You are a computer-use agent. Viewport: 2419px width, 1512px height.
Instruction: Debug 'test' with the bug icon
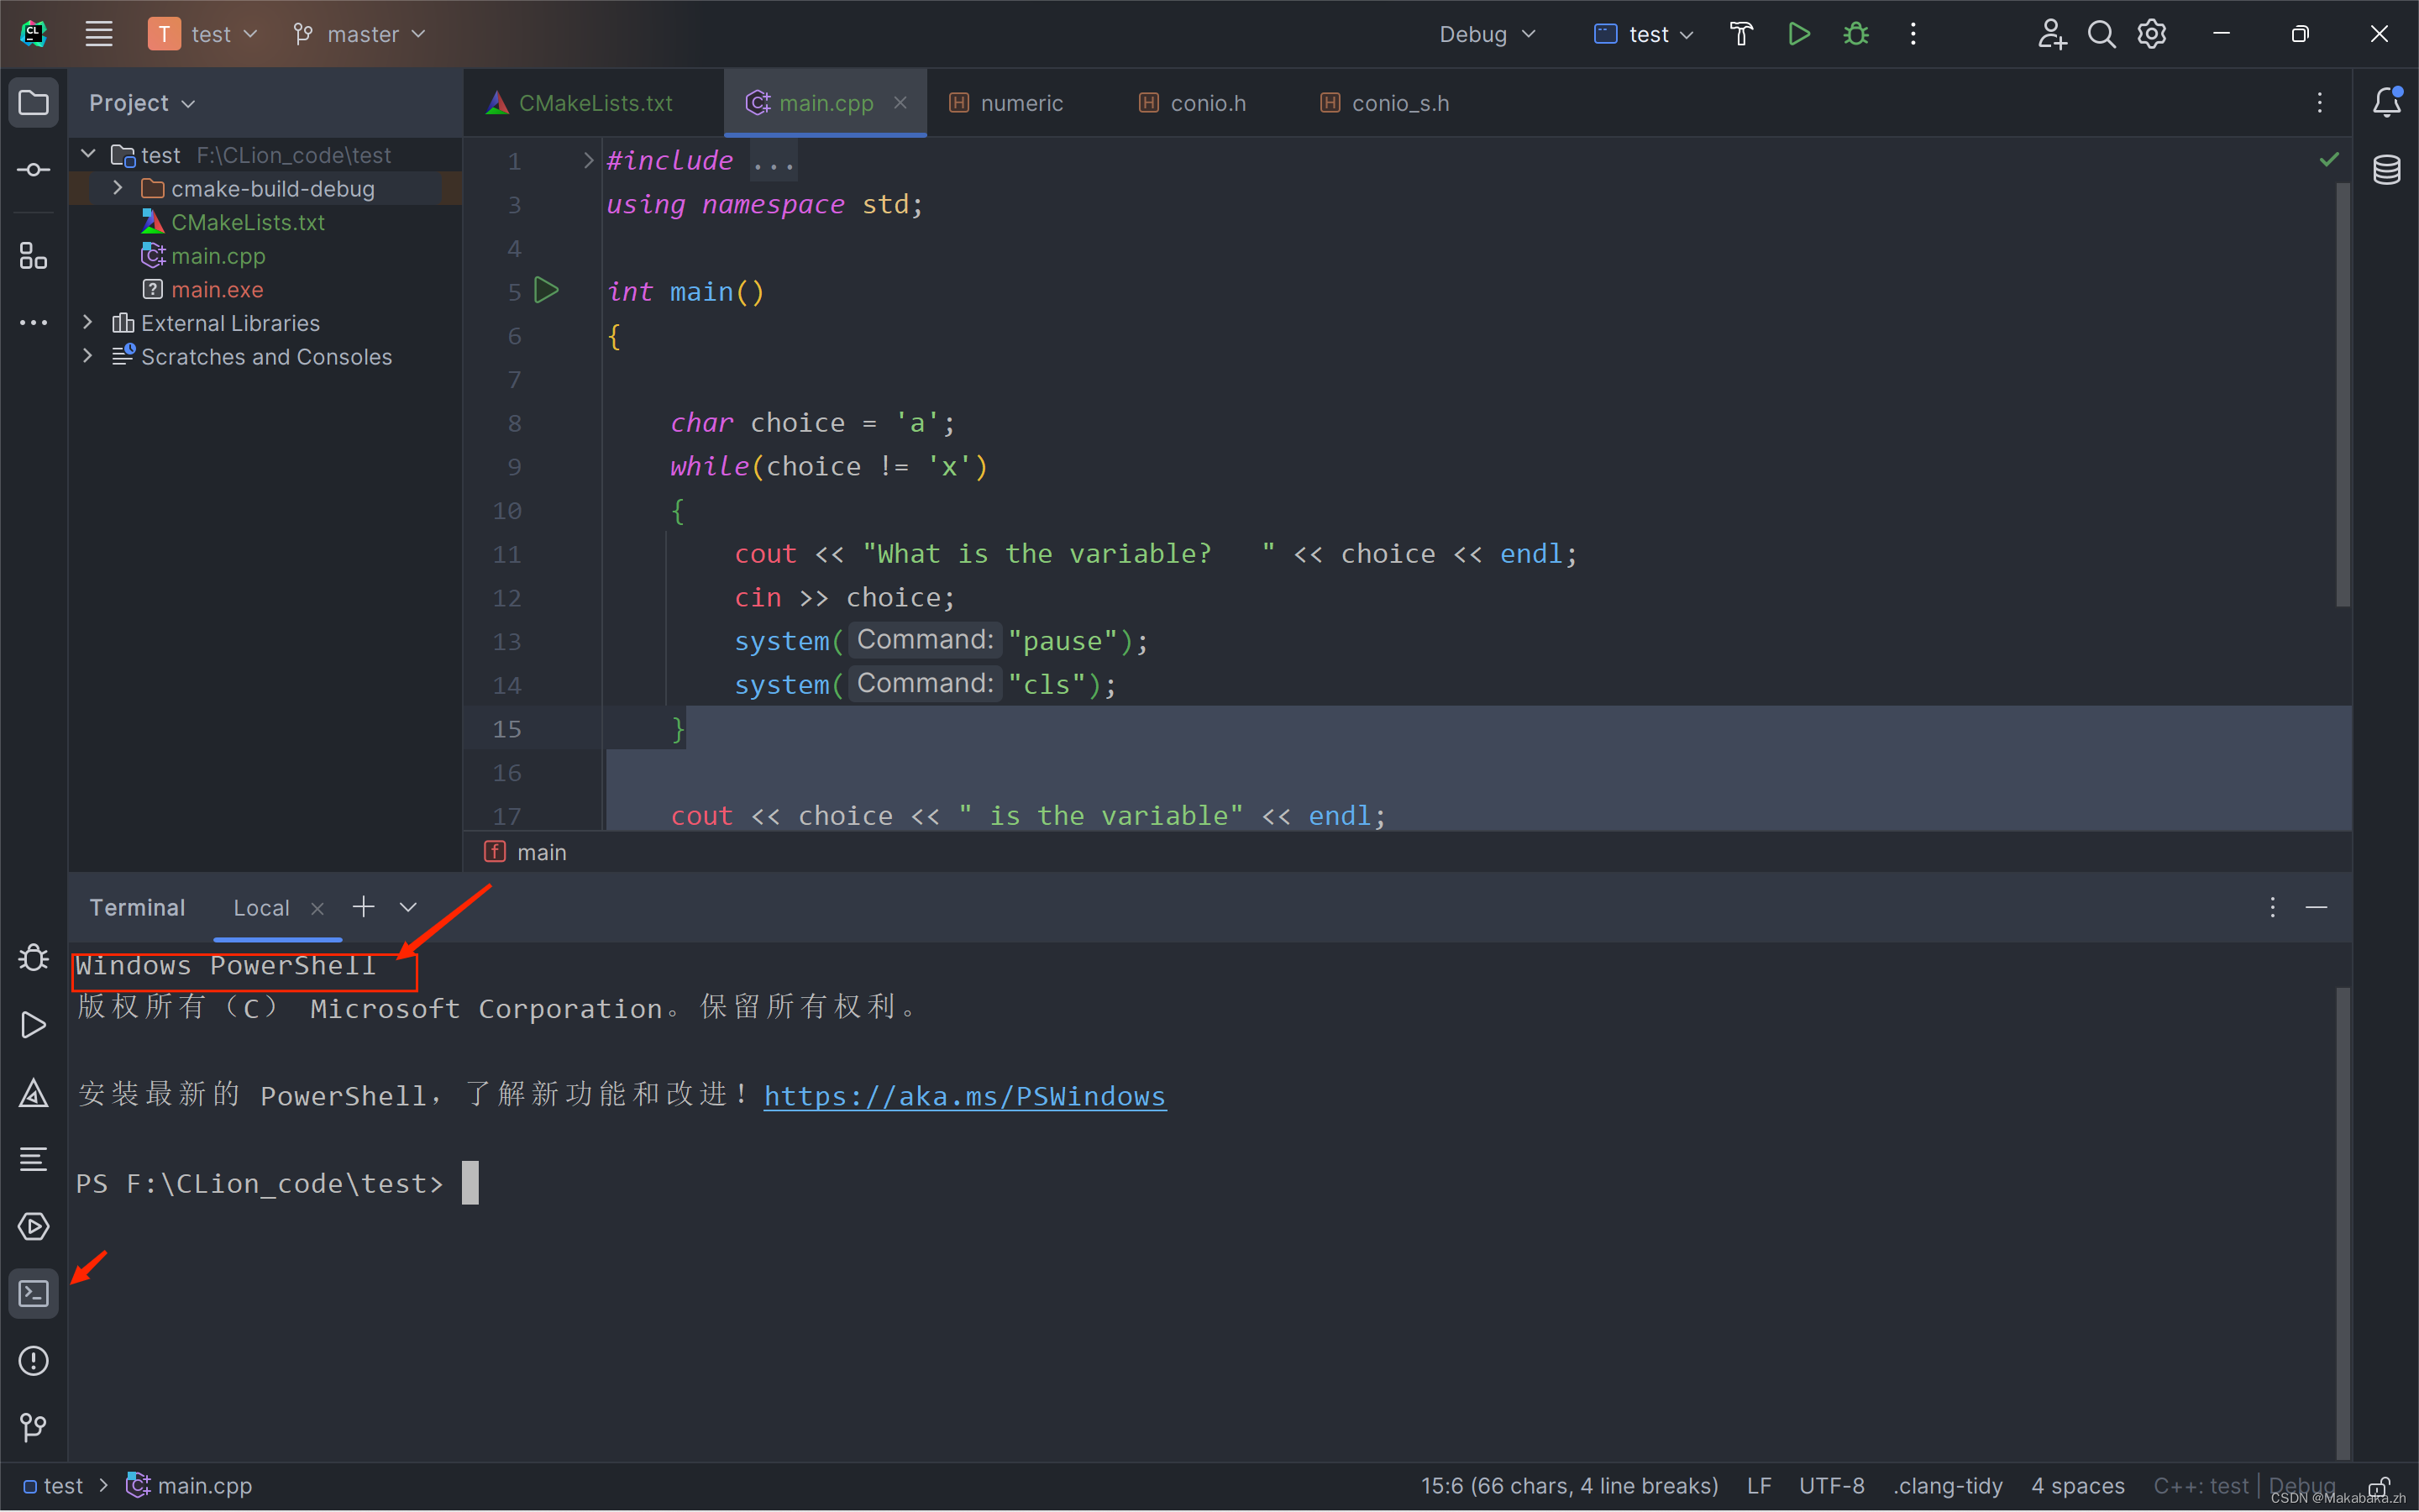pos(1856,34)
